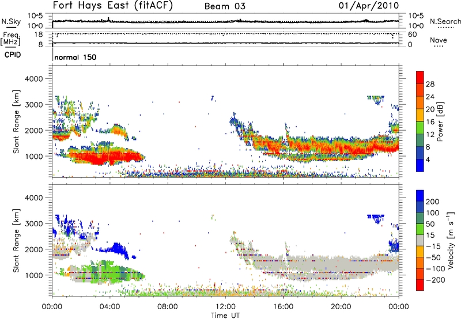Click the 'N.Sky' legend label
The height and width of the screenshot is (319, 461).
(11, 21)
